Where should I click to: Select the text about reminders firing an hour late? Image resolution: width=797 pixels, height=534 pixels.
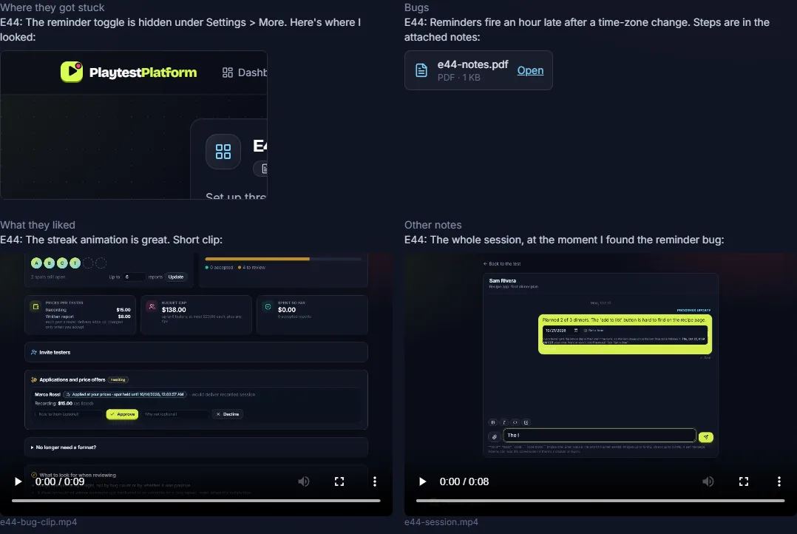point(586,30)
